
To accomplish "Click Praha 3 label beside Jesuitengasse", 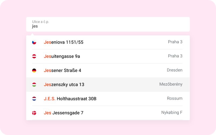I will (x=175, y=56).
